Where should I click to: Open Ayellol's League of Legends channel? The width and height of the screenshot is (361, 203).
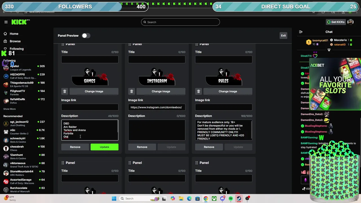click(x=24, y=68)
